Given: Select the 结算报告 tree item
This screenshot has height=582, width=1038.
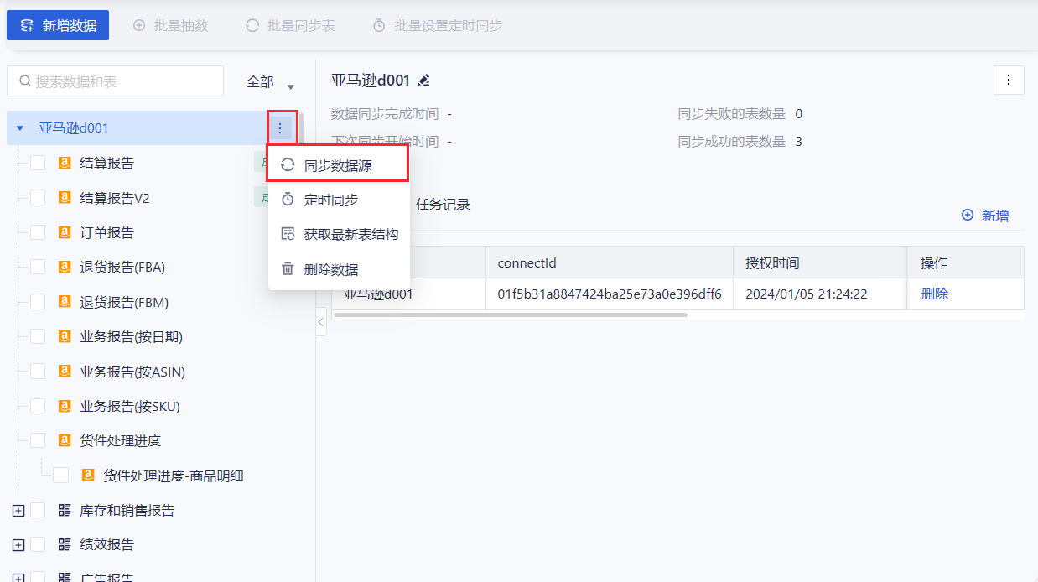Looking at the screenshot, I should (x=106, y=163).
